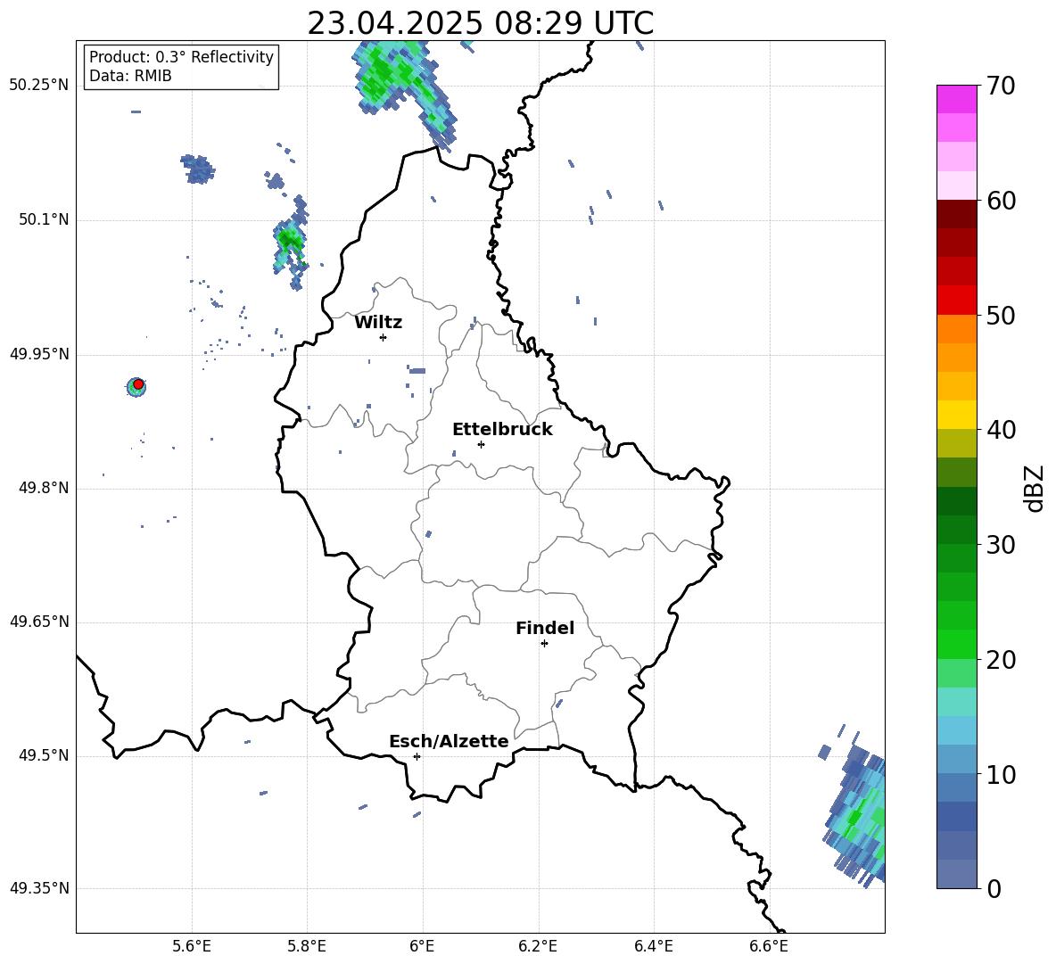The width and height of the screenshot is (1056, 964).
Task: Click the 5.6°E longitude label
Action: (192, 946)
